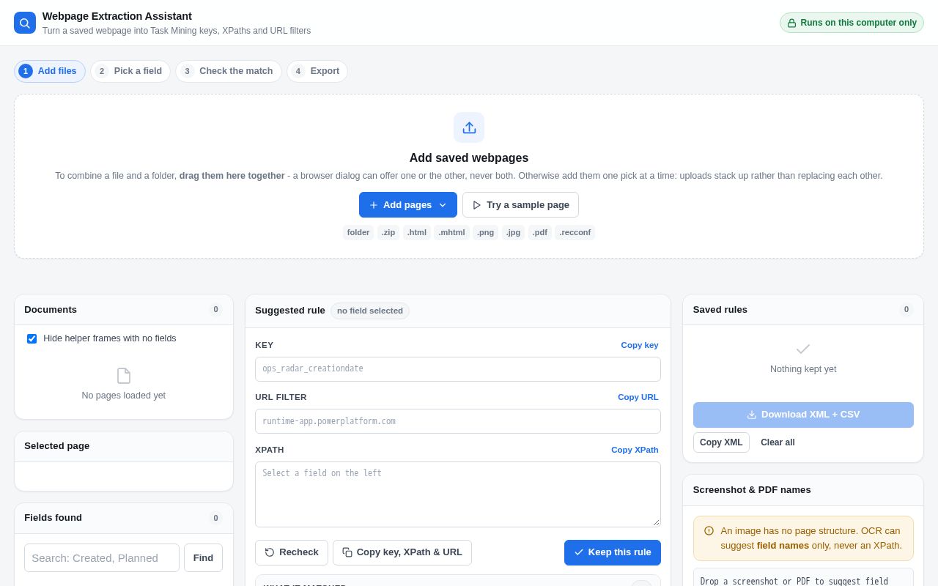Image resolution: width=938 pixels, height=586 pixels.
Task: Focus the fields search box
Action: 102,557
